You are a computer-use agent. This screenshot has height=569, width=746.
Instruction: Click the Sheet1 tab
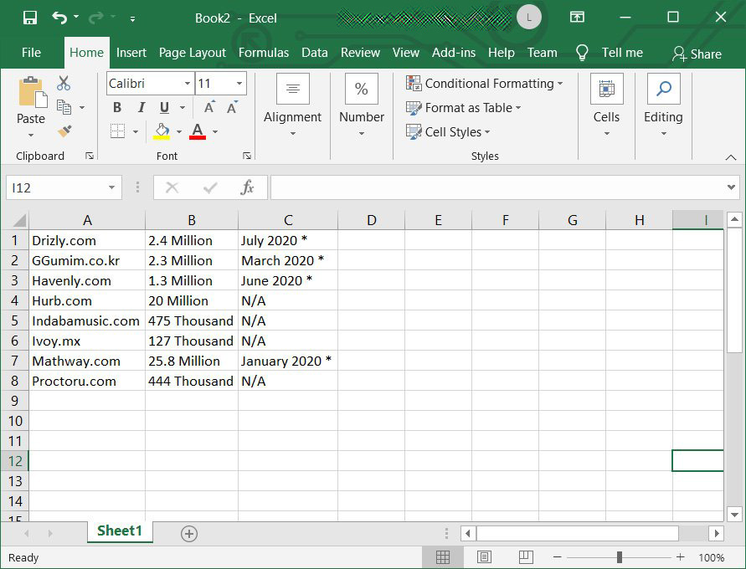point(120,531)
